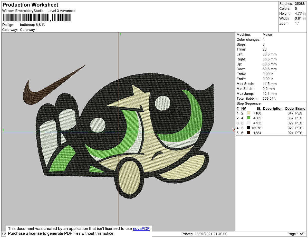Open the novaPDF hyperlink
This screenshot has width=308, height=238.
point(141,229)
